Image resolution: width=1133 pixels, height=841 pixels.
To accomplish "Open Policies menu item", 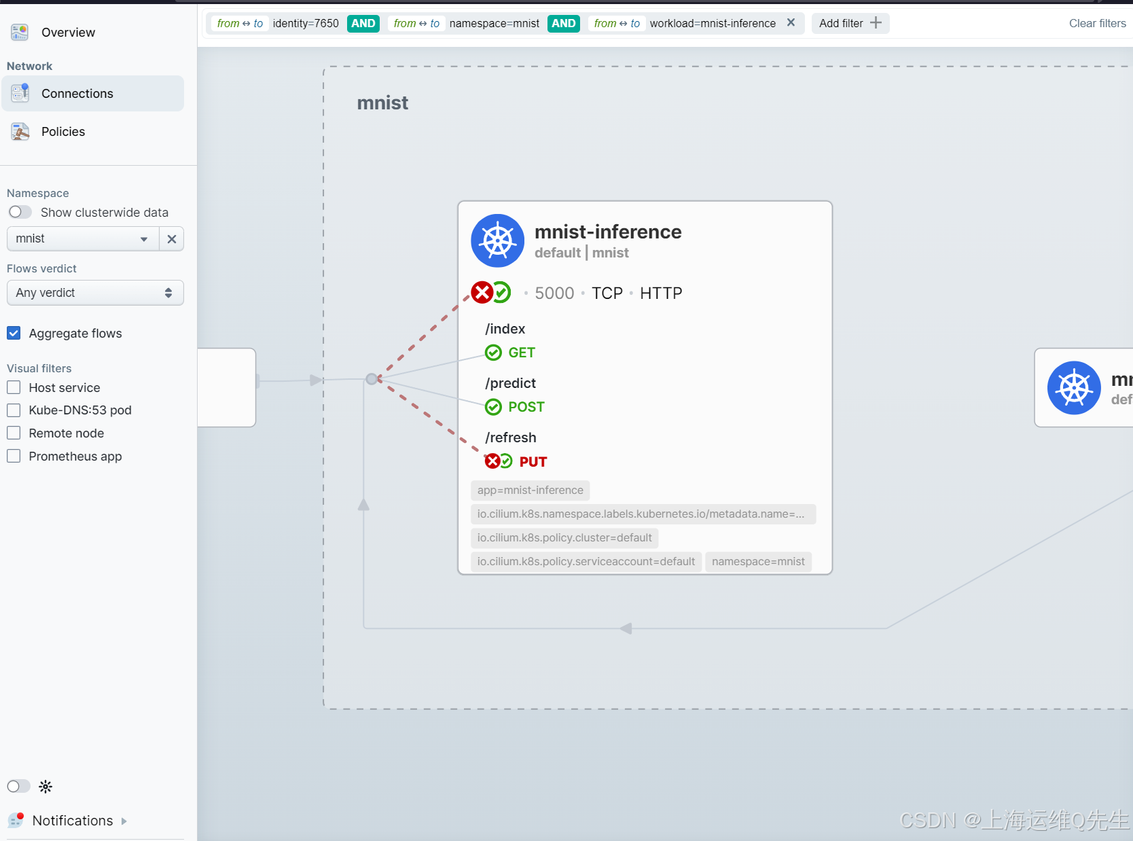I will click(63, 131).
